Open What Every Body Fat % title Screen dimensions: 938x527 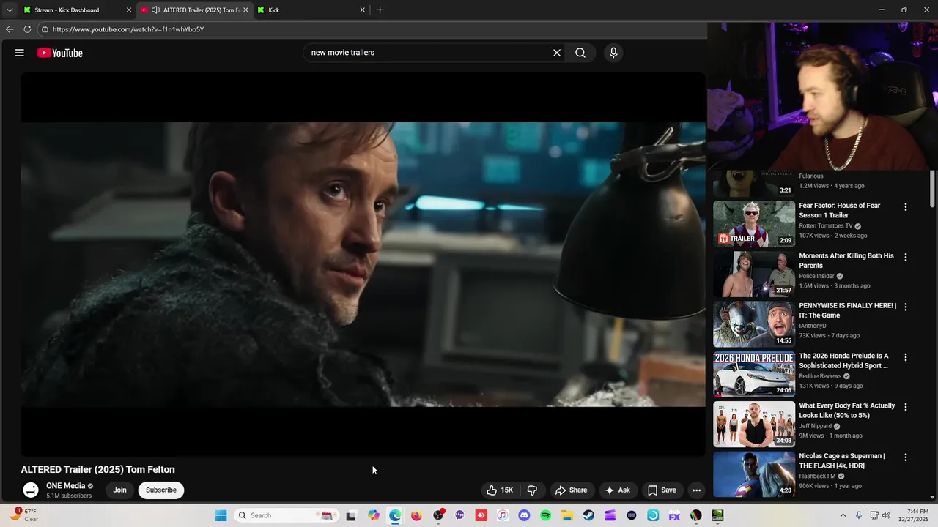pyautogui.click(x=847, y=411)
